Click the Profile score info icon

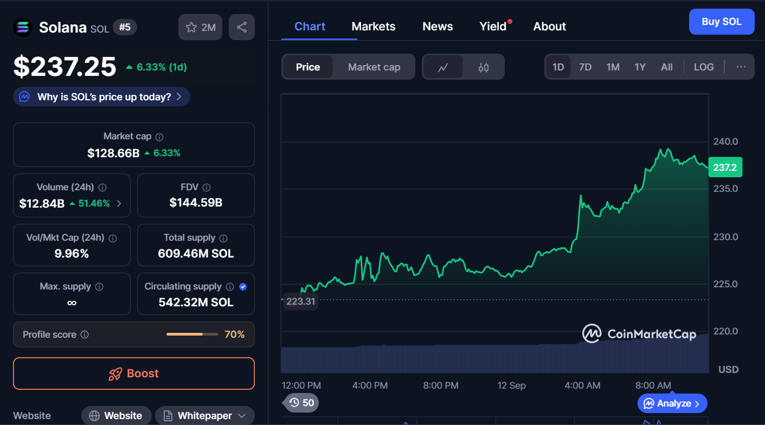(85, 335)
